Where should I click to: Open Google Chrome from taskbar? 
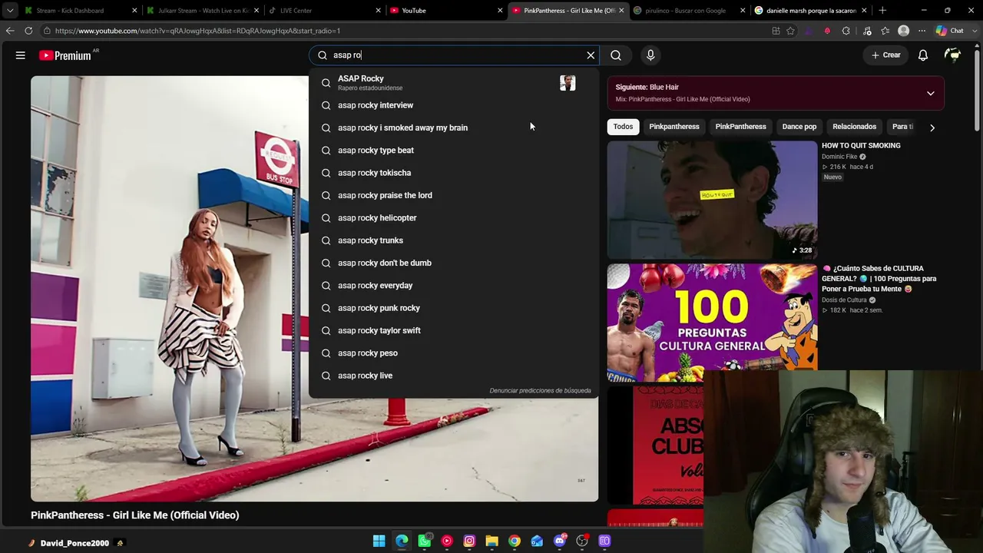click(515, 541)
